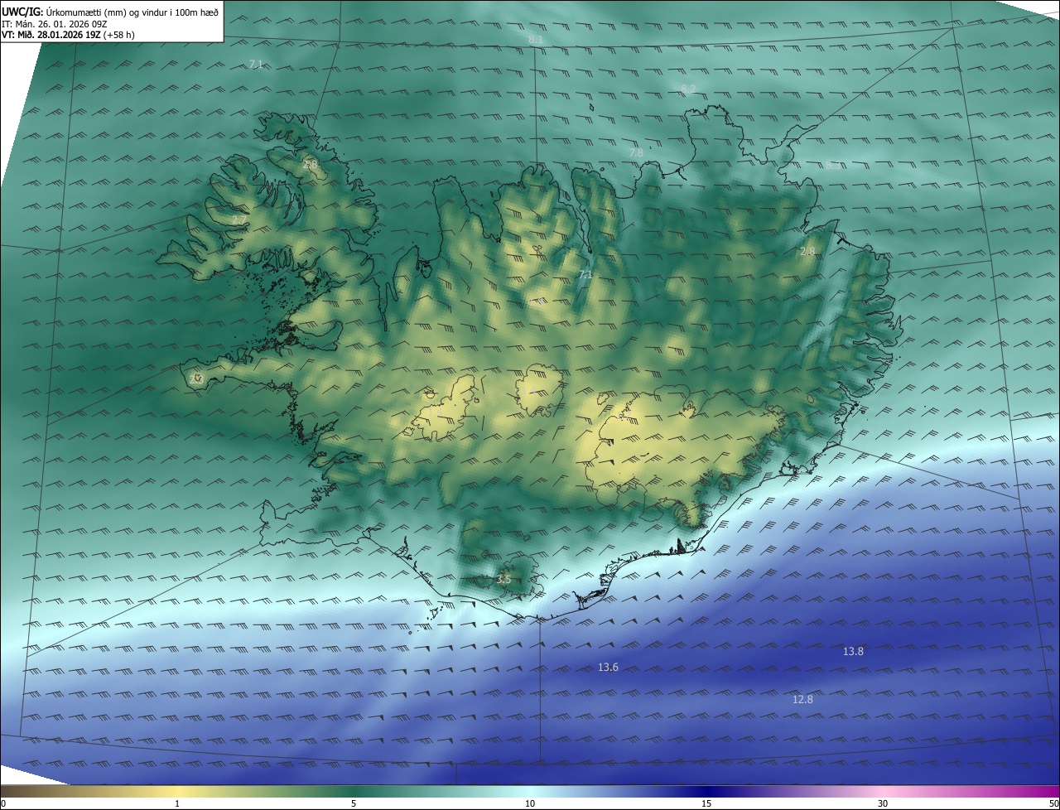Click the 7.1 value label over sea northwest of the Westfjords
Screen dimensions: 1060x810
tap(256, 65)
